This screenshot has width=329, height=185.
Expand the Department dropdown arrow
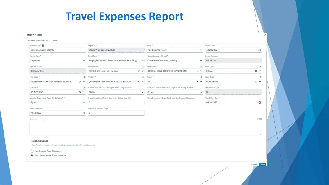(201, 71)
